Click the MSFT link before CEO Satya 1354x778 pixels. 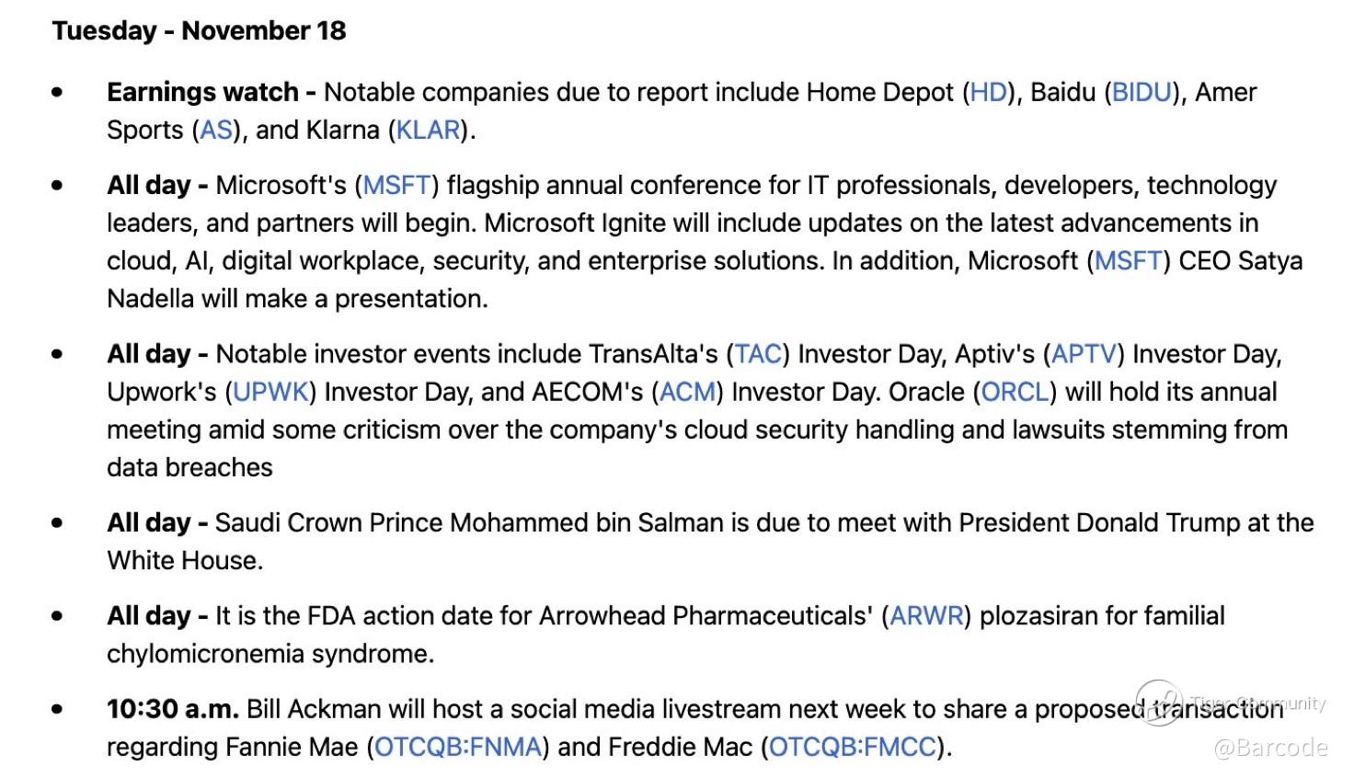(1129, 260)
